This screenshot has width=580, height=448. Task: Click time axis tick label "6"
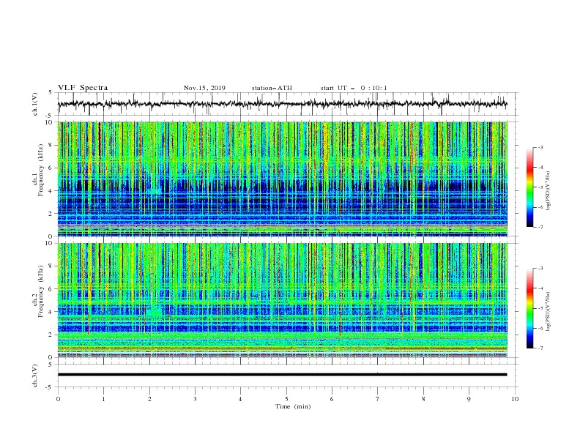(x=332, y=399)
